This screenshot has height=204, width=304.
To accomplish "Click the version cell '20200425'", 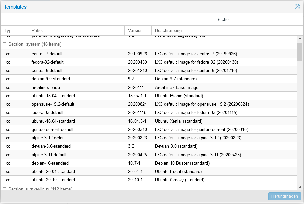I will [138, 155].
